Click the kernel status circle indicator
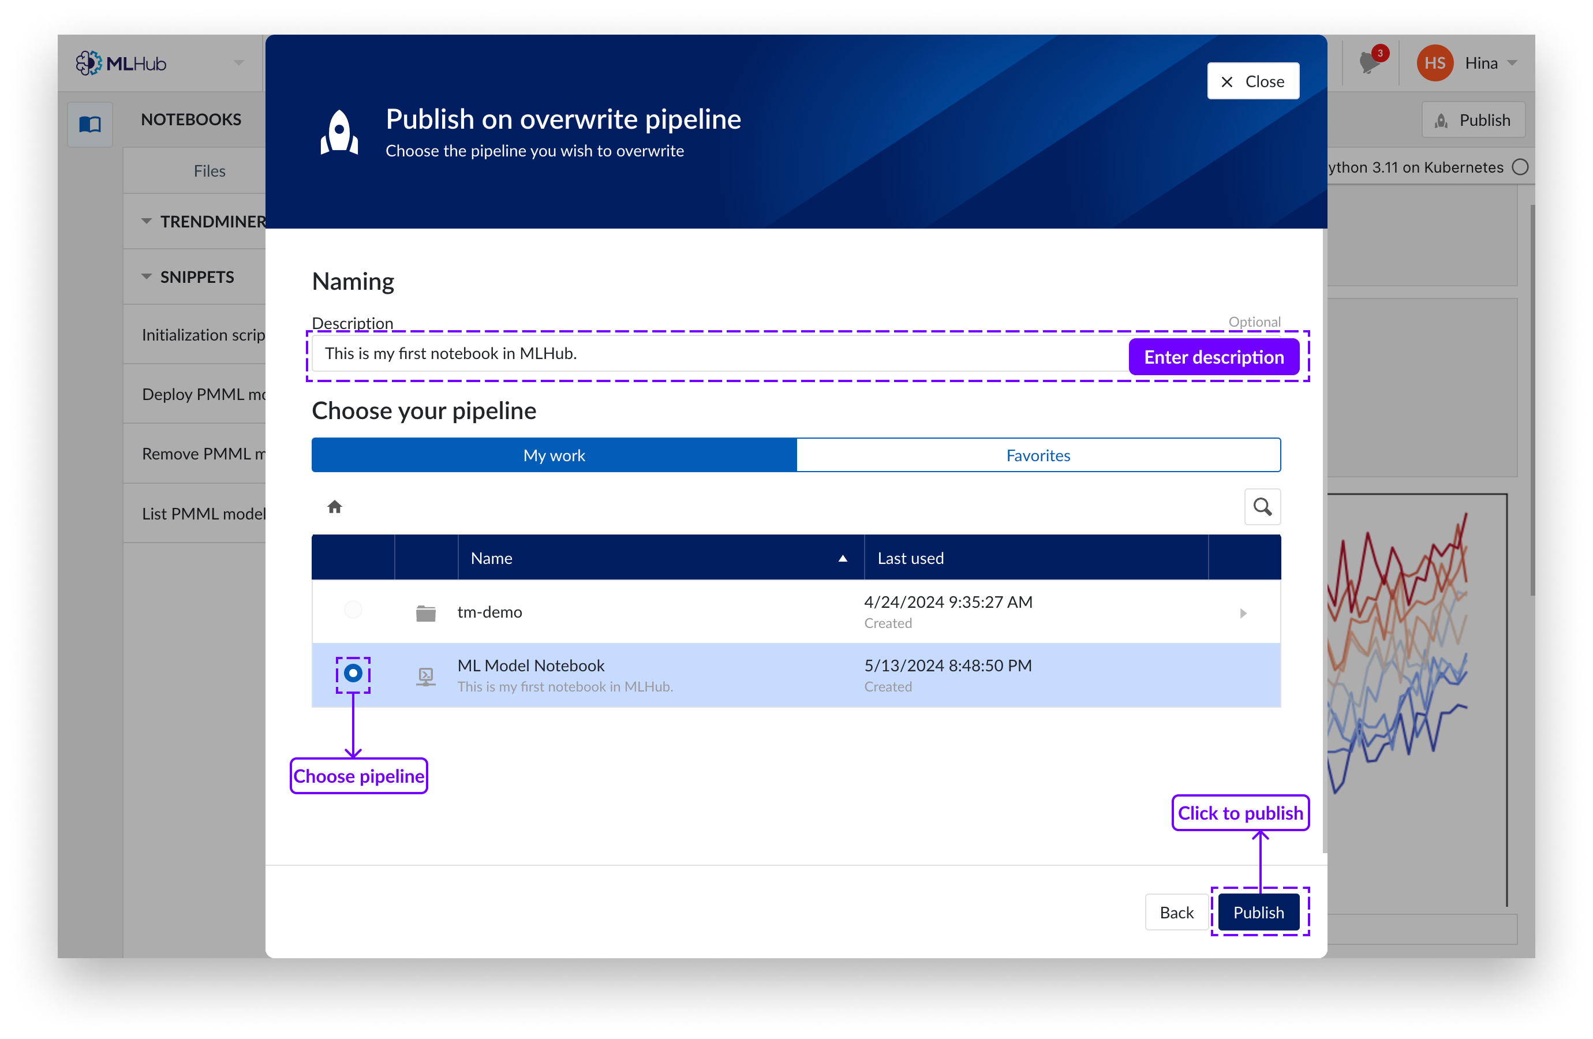 click(1520, 167)
